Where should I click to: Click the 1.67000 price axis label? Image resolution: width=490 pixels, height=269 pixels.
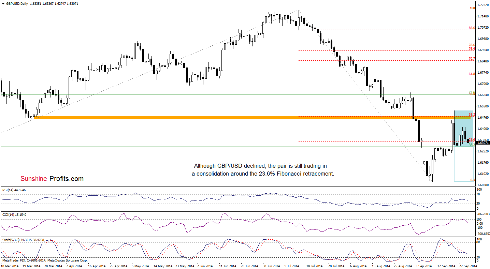pyautogui.click(x=483, y=84)
